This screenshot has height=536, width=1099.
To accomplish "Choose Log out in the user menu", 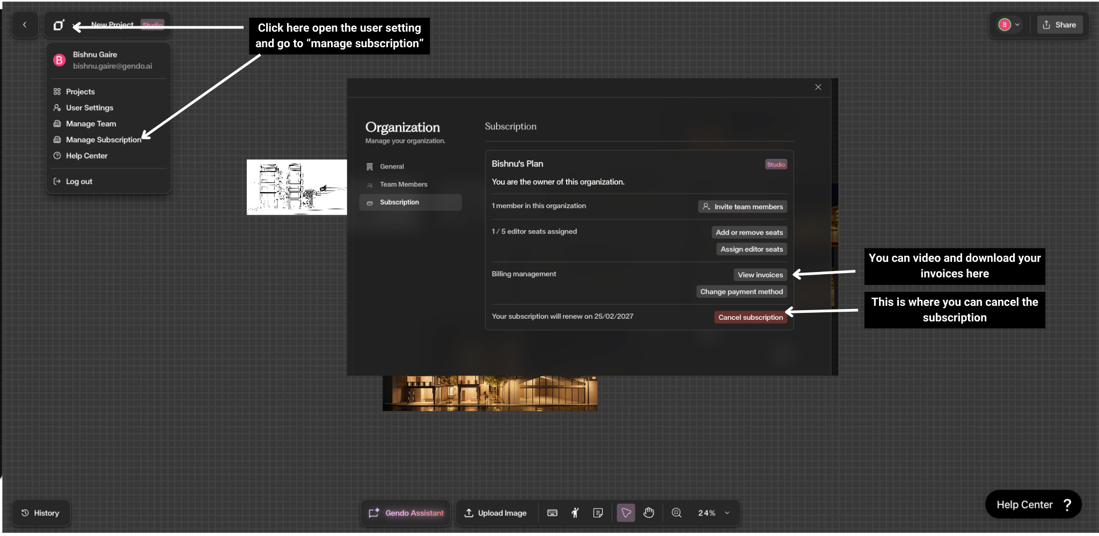I will coord(79,181).
